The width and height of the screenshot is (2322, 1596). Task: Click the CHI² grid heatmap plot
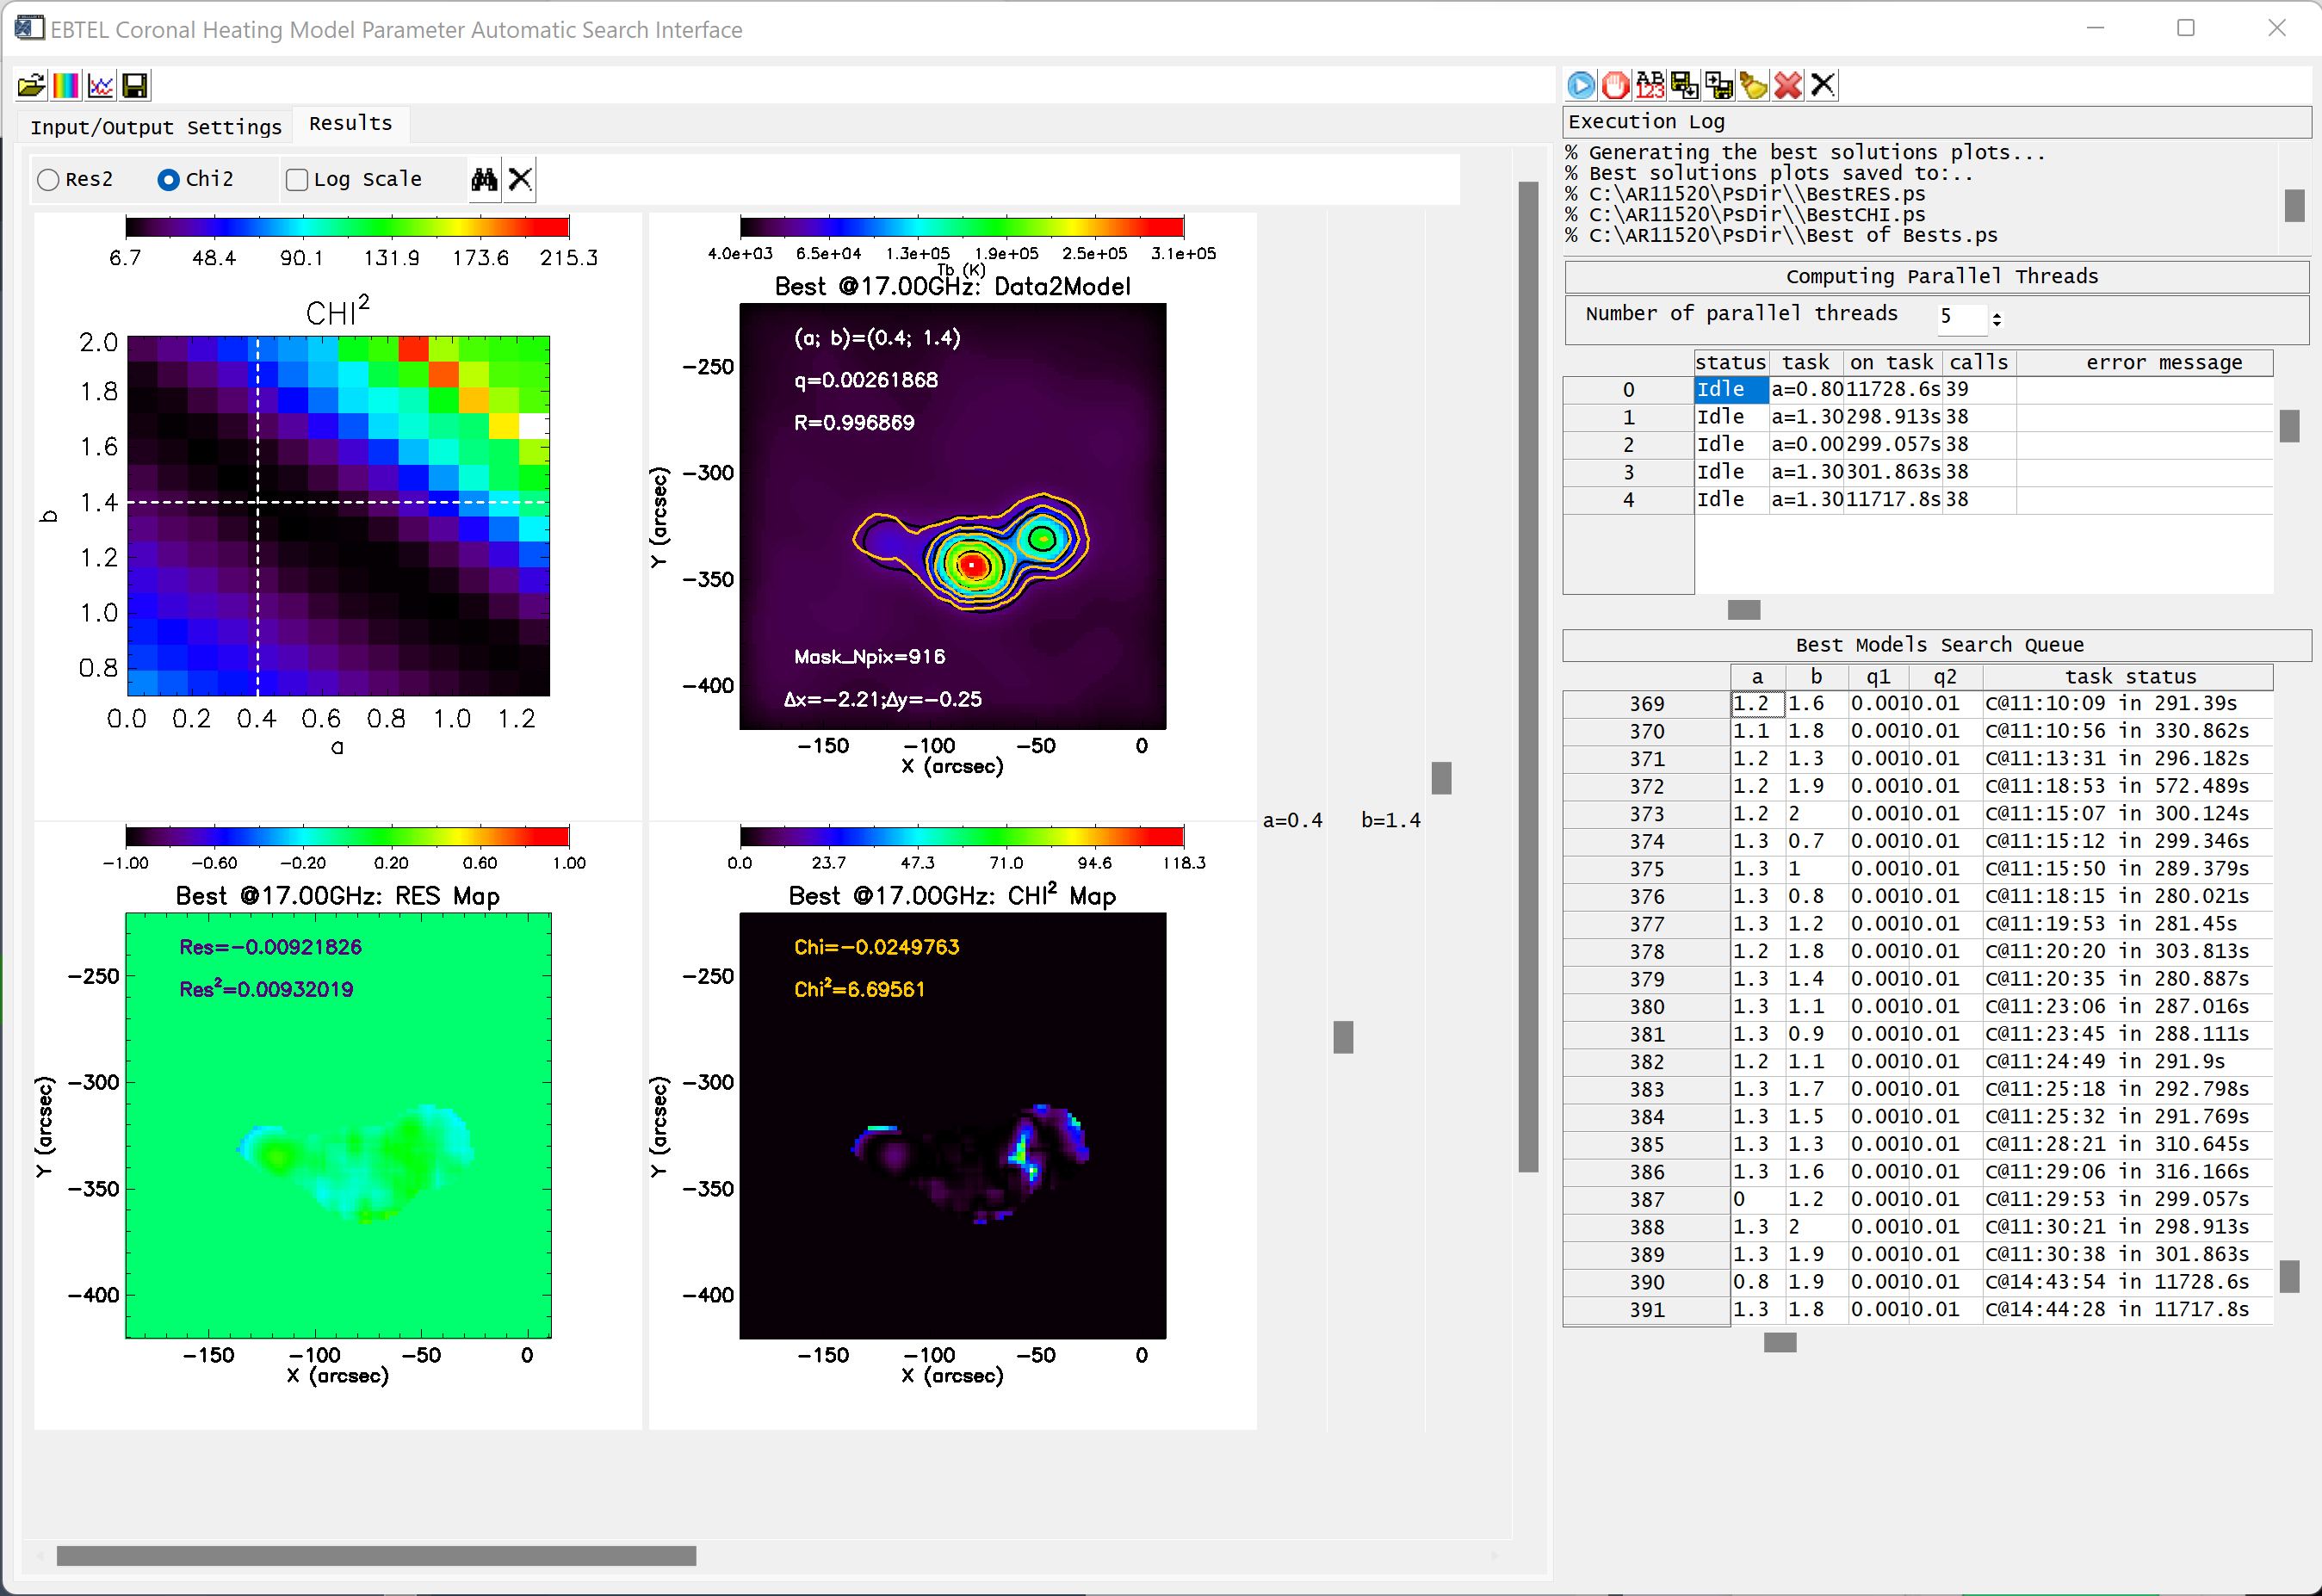338,516
